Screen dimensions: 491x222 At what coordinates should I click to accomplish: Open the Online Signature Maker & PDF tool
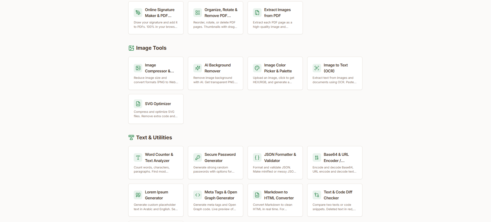(x=160, y=13)
